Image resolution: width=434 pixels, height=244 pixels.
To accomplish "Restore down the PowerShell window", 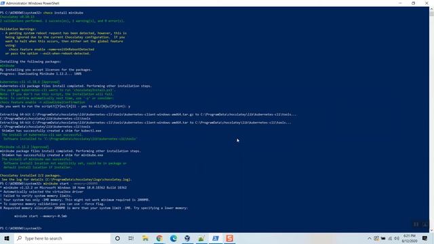I will pos(414,3).
